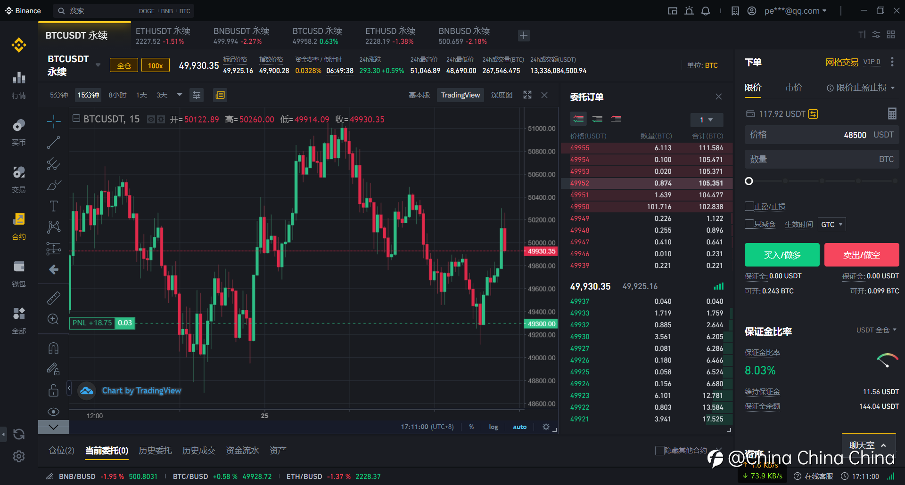This screenshot has width=905, height=485.
Task: Select the trend line drawing tool
Action: point(54,142)
